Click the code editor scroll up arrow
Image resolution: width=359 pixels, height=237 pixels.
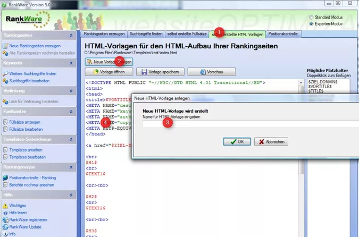click(301, 82)
